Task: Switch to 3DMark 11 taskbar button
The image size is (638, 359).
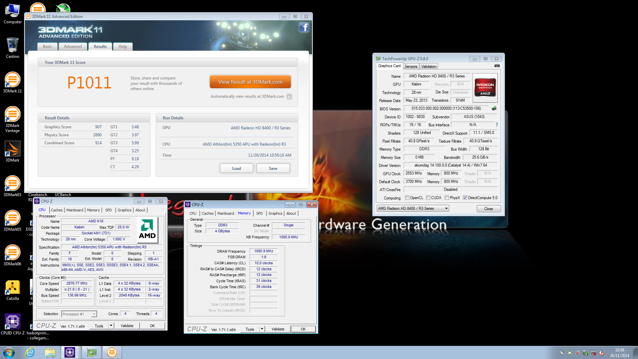Action: tap(112, 352)
